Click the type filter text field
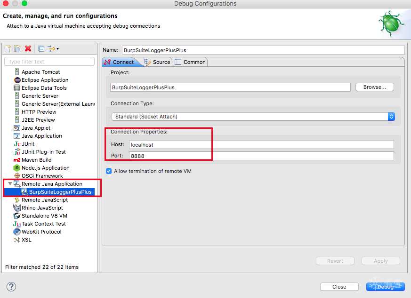Image resolution: width=411 pixels, height=298 pixels. point(49,62)
